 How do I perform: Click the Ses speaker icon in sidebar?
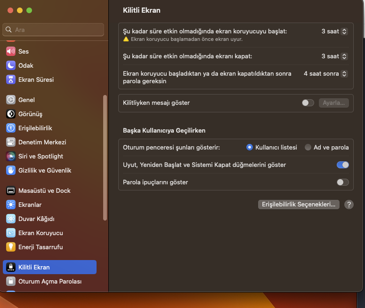[11, 51]
